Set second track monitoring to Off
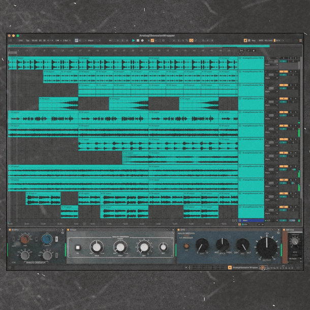This screenshot has height=310, width=310. (276, 75)
